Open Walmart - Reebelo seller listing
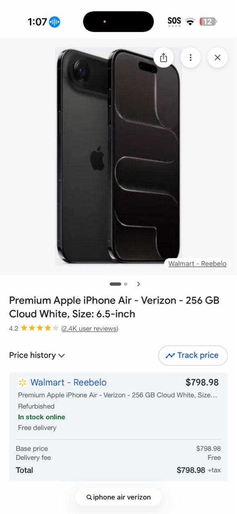 point(69,382)
